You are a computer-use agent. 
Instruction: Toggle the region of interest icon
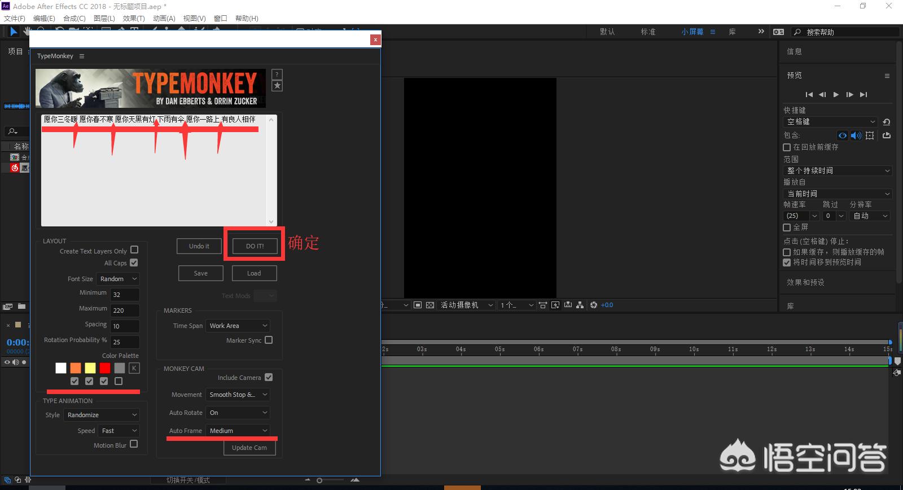[x=418, y=305]
